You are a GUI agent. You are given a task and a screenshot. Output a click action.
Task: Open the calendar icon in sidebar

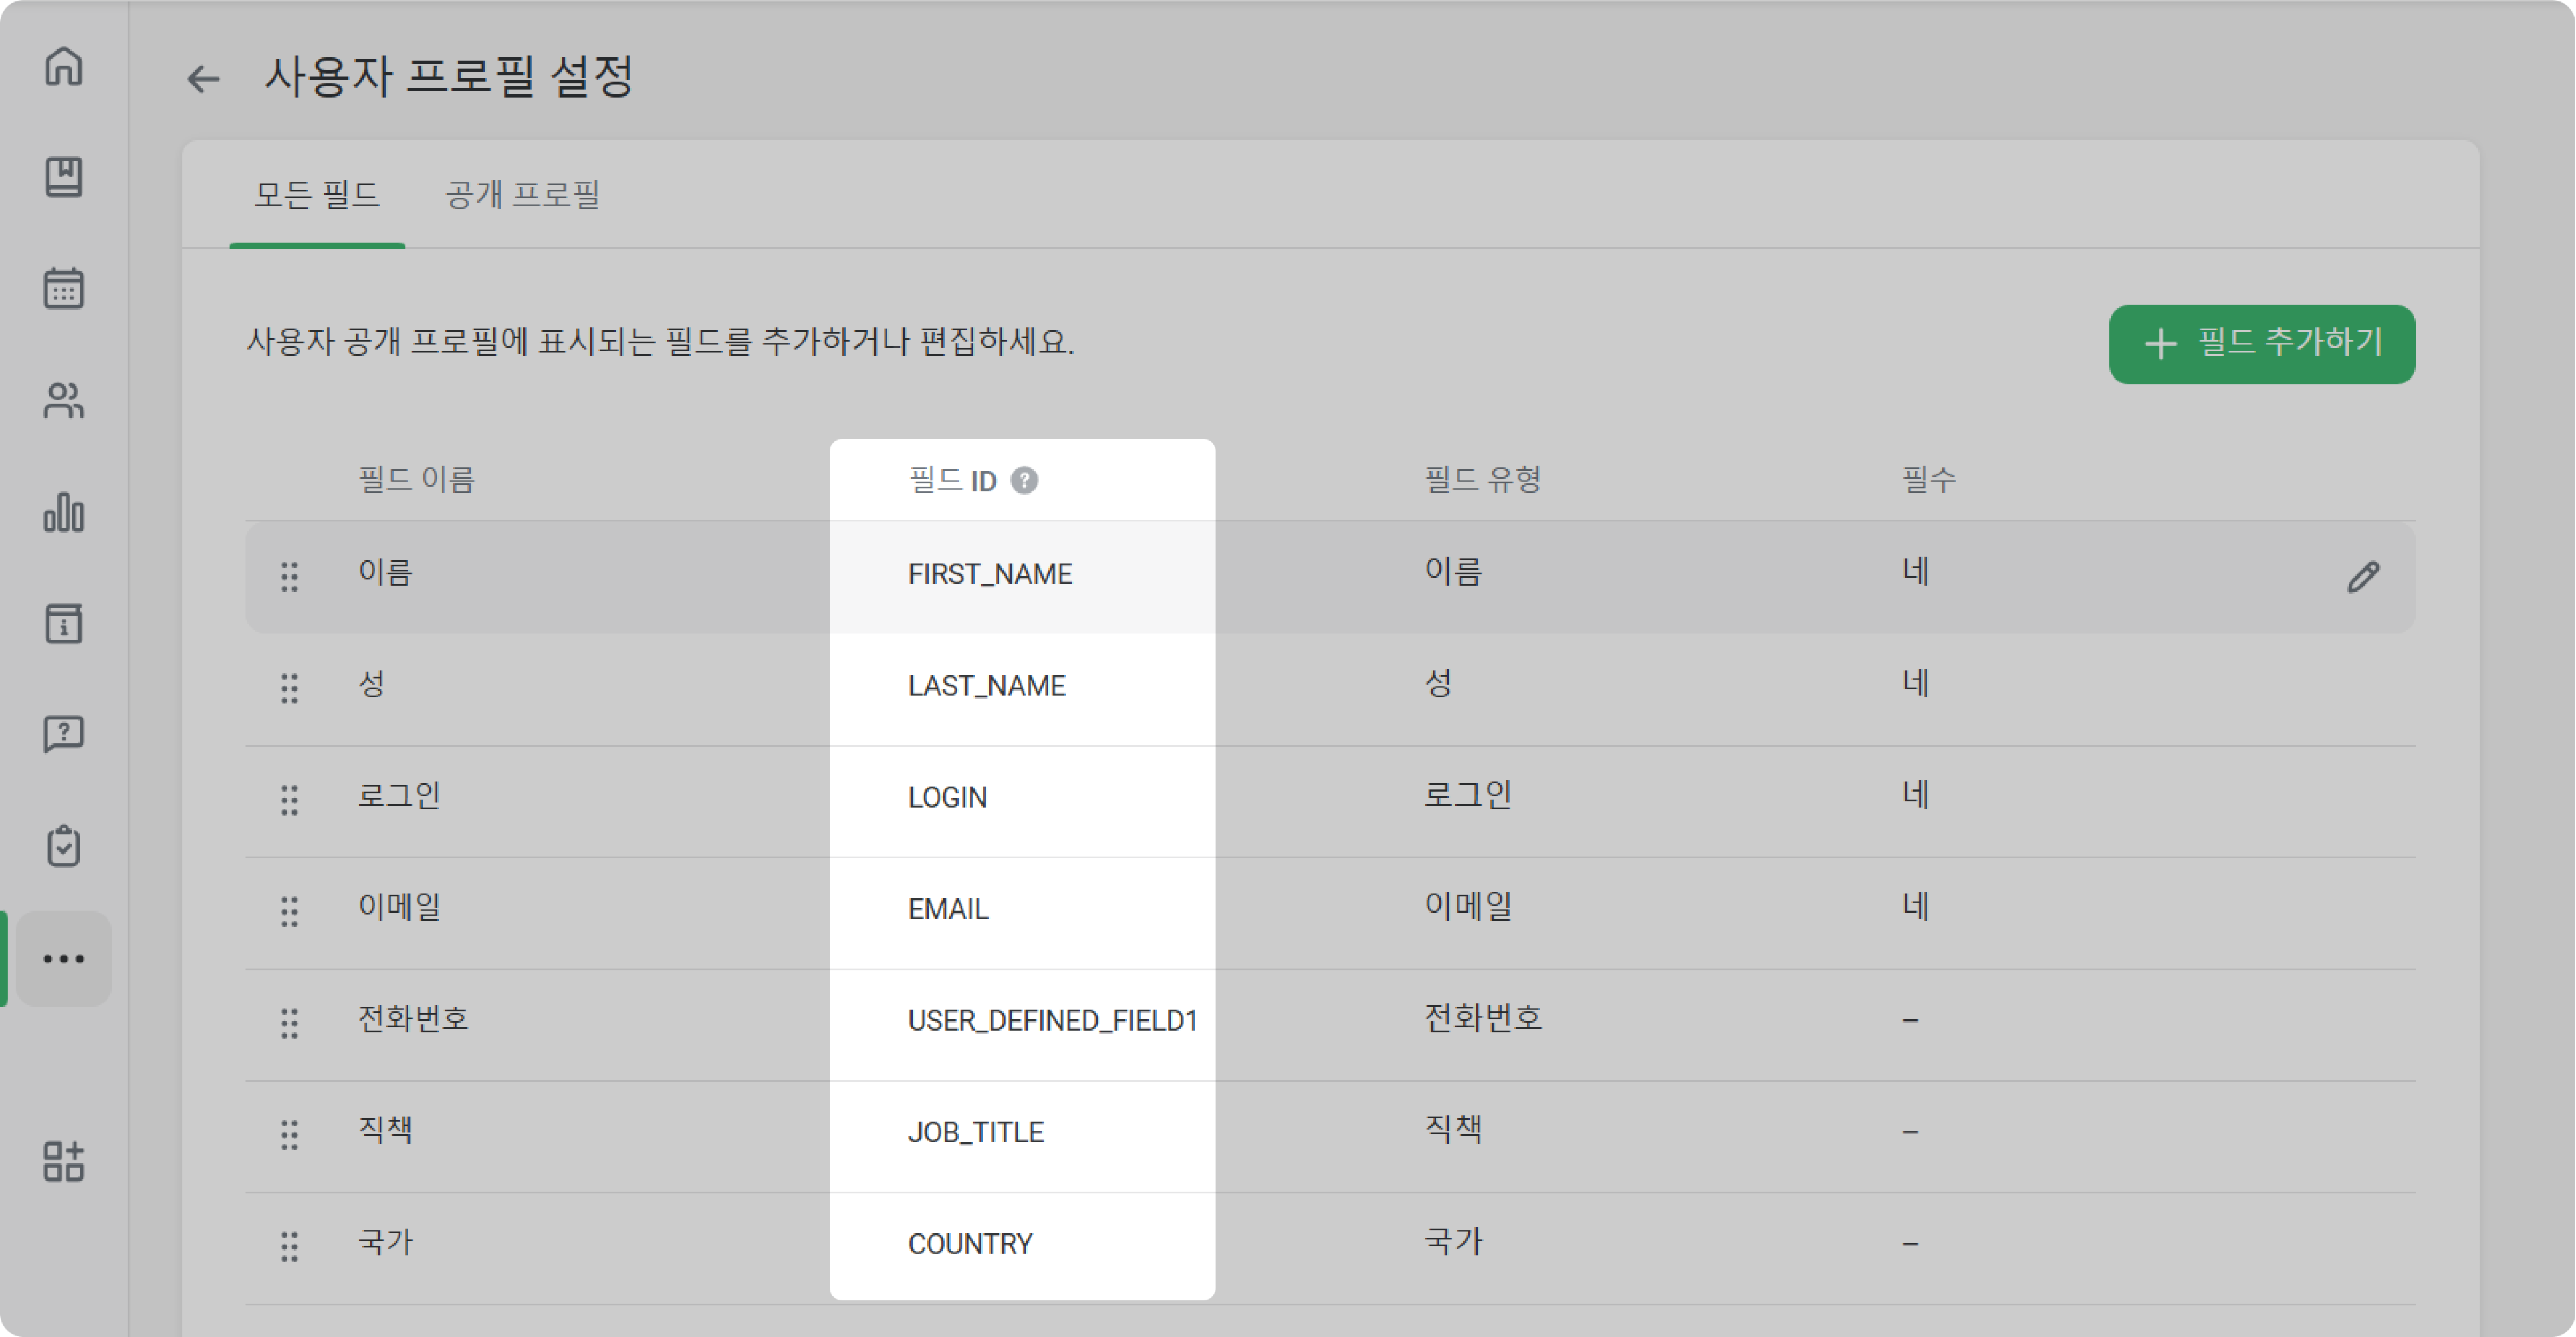click(x=64, y=288)
